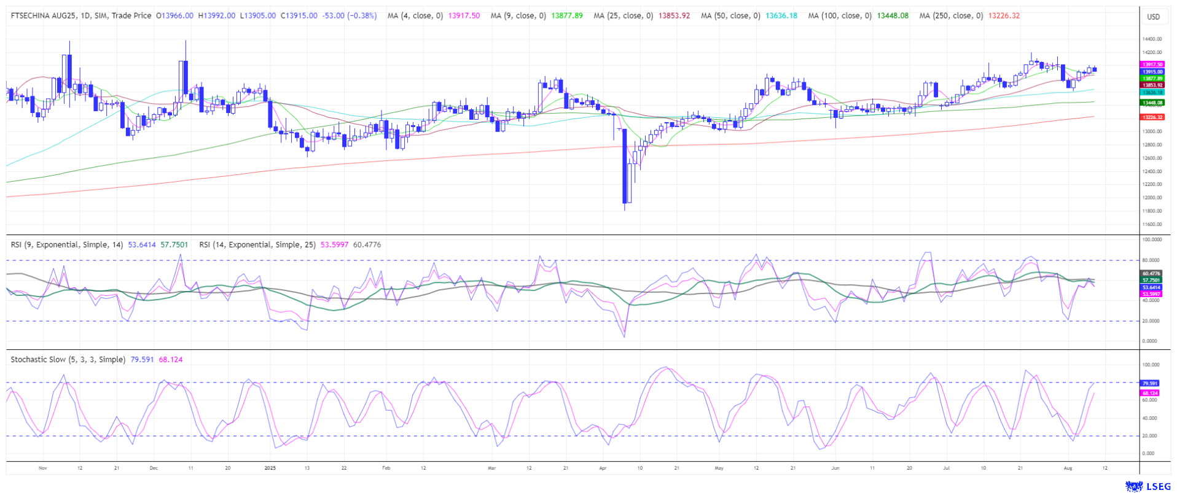Select the MA (9, close, 0) legend
The width and height of the screenshot is (1177, 493).
tap(518, 16)
